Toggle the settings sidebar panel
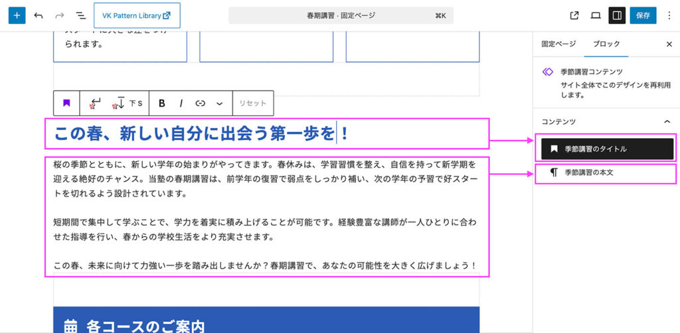The width and height of the screenshot is (680, 333). click(x=617, y=15)
